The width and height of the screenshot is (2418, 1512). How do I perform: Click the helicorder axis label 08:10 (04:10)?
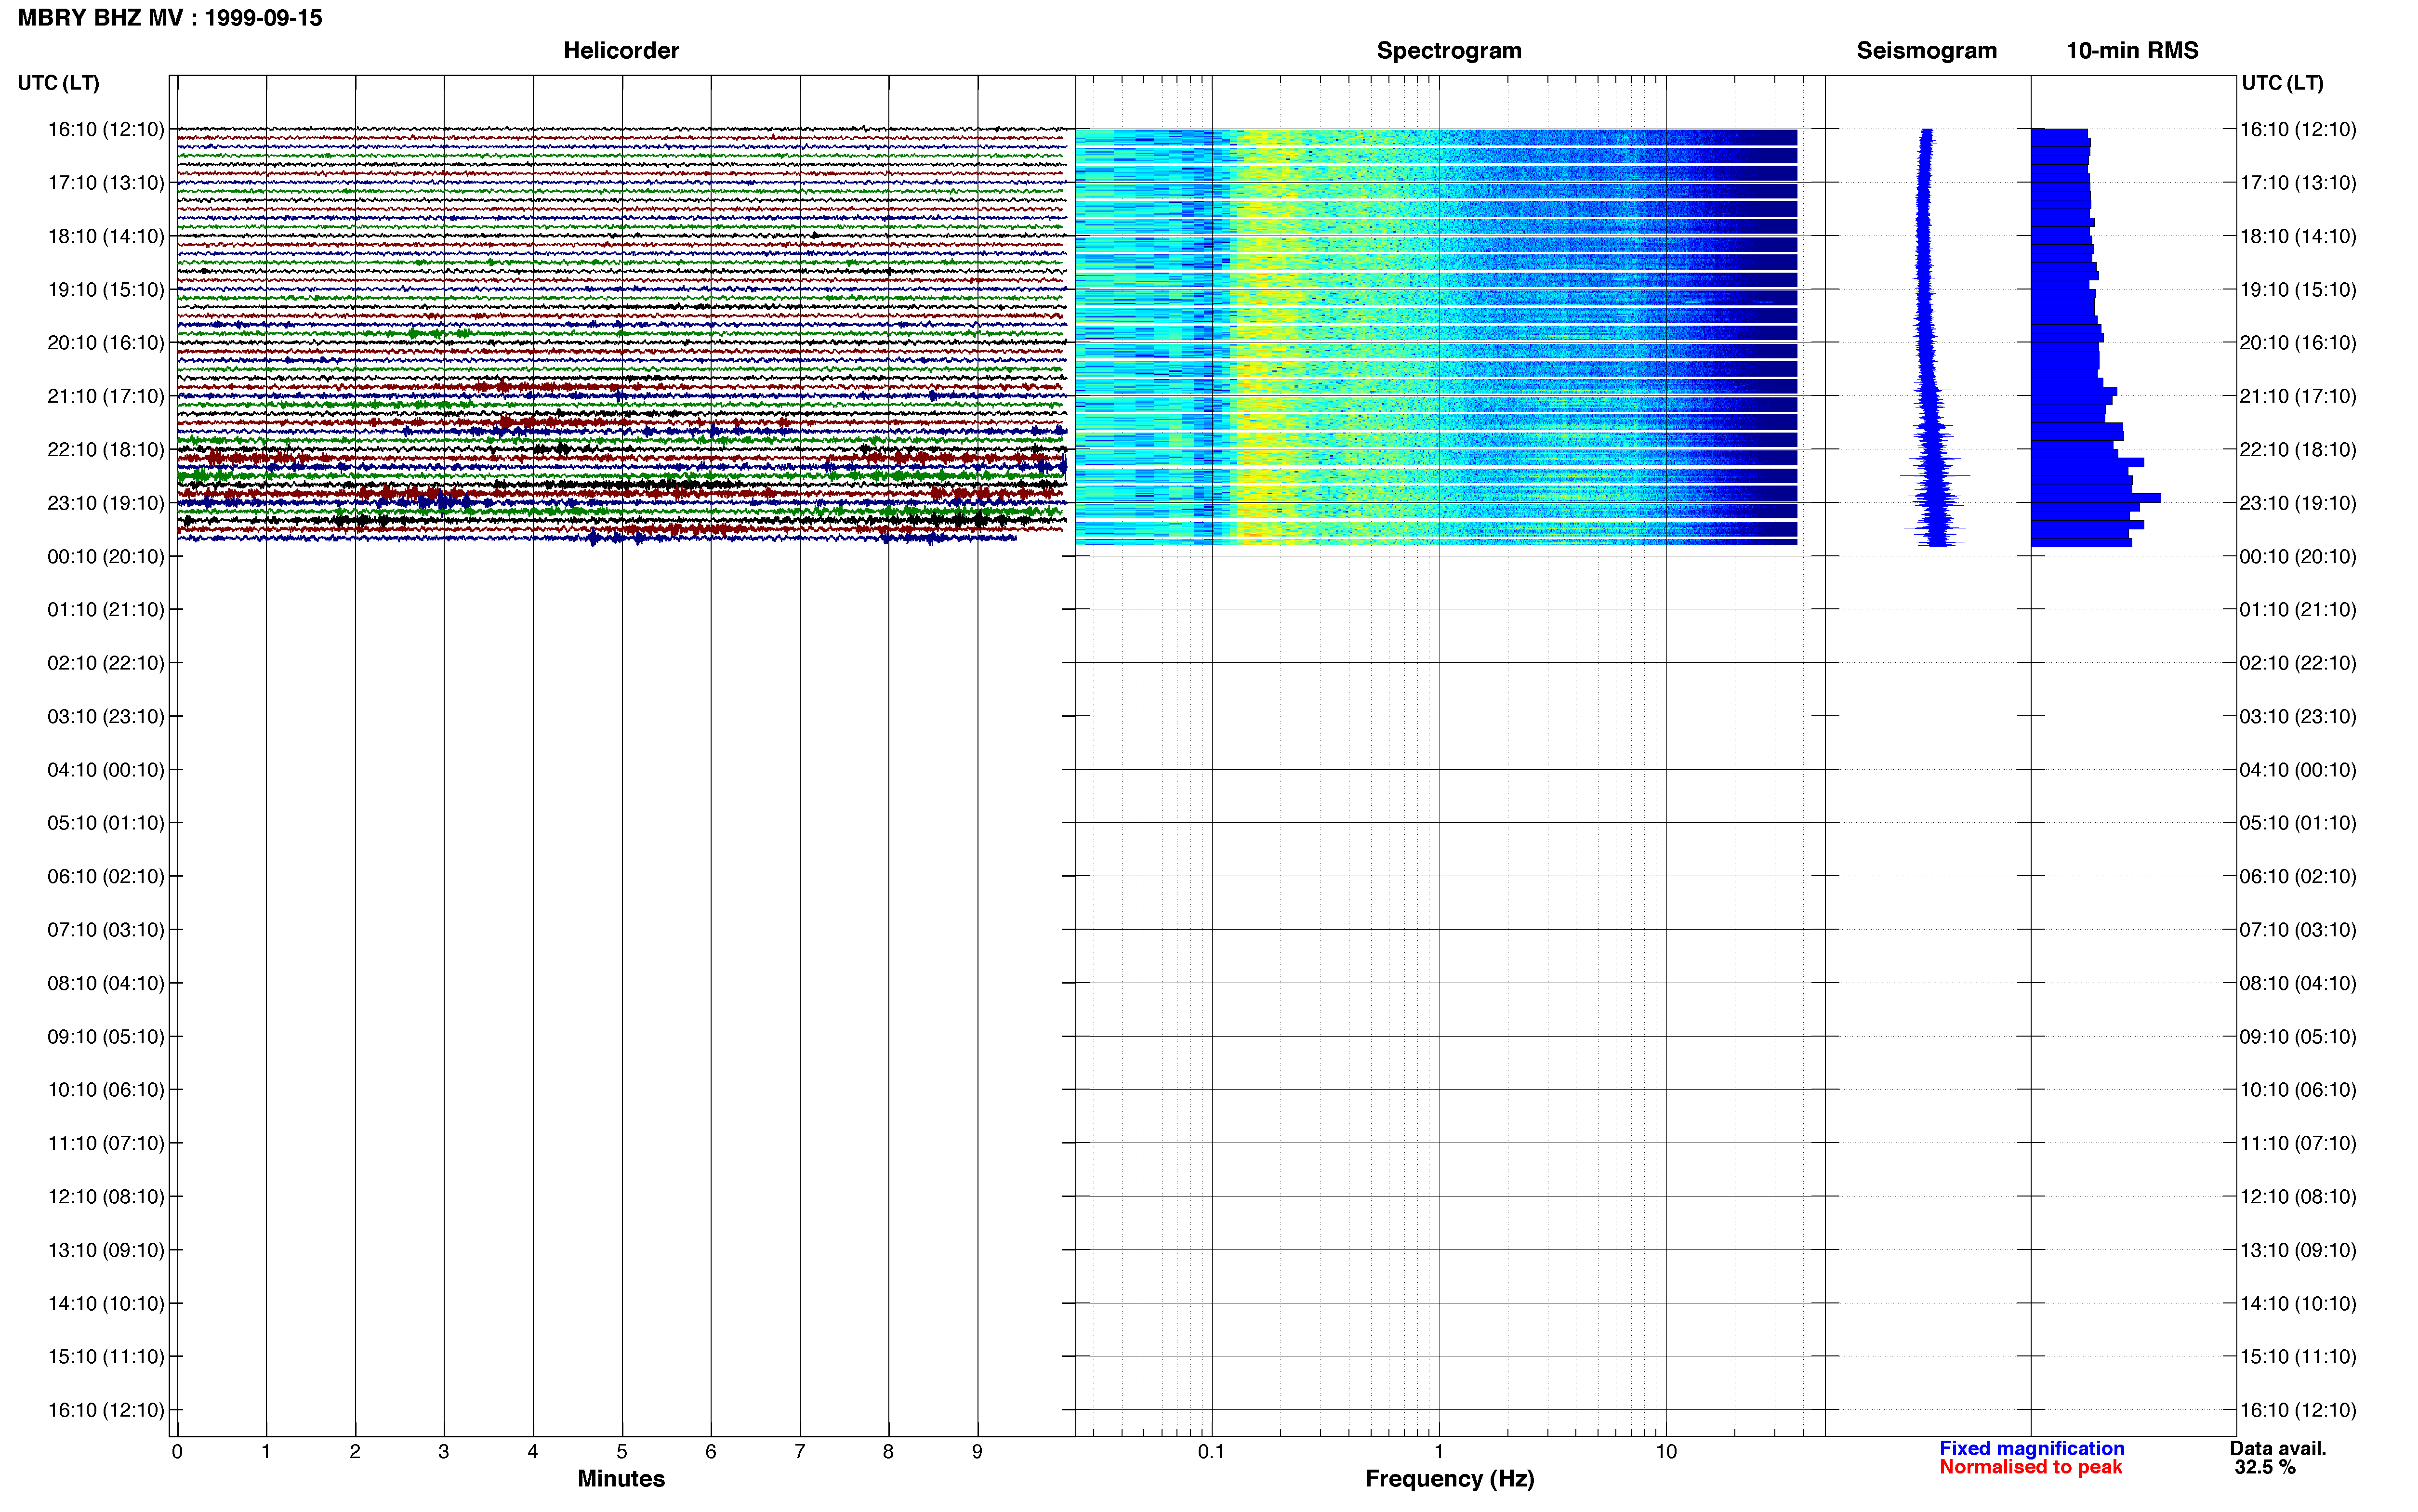[x=105, y=983]
